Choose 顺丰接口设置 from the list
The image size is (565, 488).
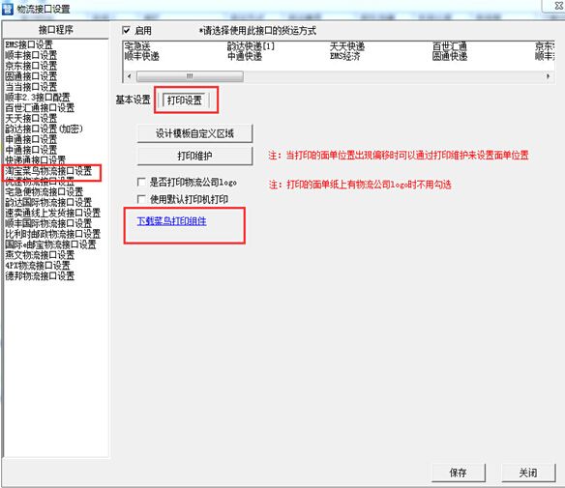click(31, 55)
